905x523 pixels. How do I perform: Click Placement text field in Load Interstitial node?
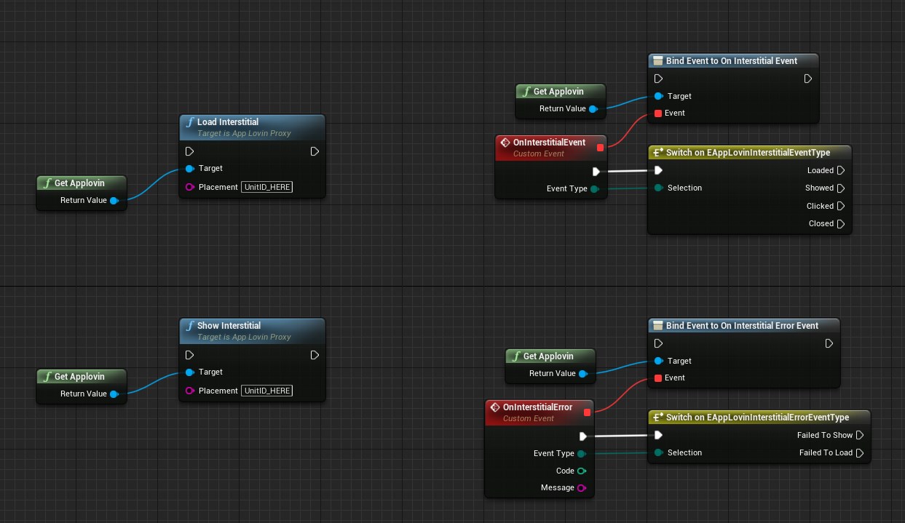pos(267,187)
